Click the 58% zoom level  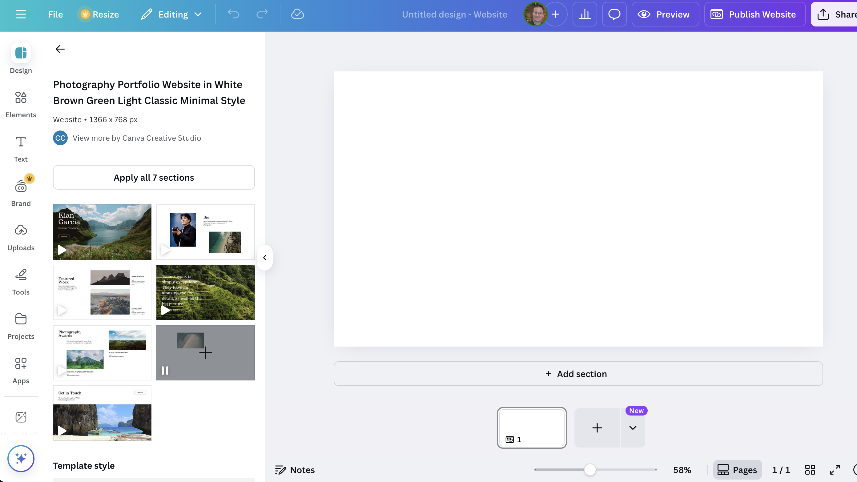(x=682, y=470)
